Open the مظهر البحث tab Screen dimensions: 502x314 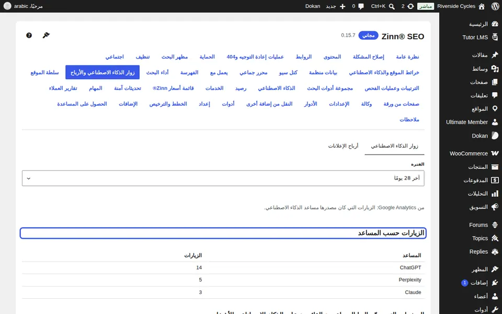tap(175, 57)
